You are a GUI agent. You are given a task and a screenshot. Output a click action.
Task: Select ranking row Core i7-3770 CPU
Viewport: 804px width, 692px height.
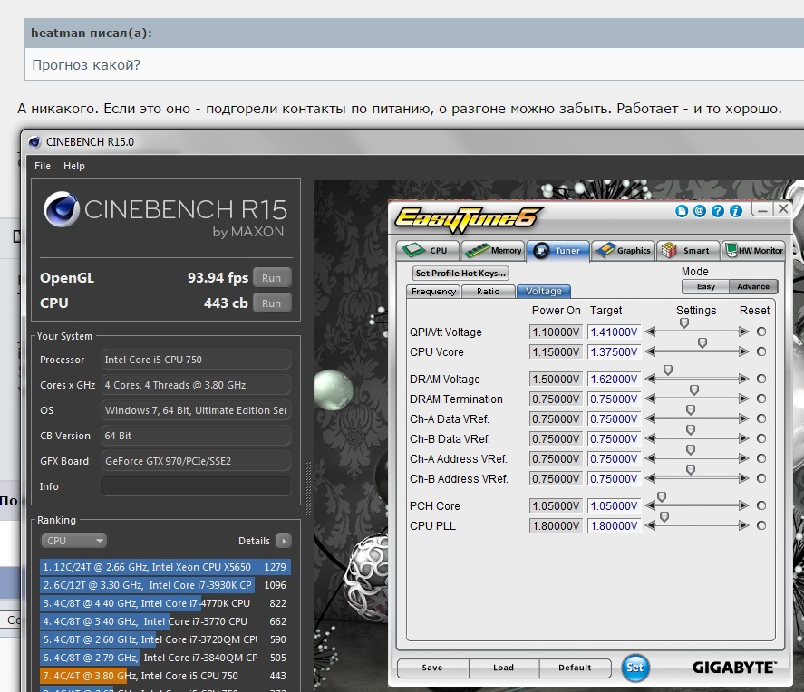pos(165,621)
